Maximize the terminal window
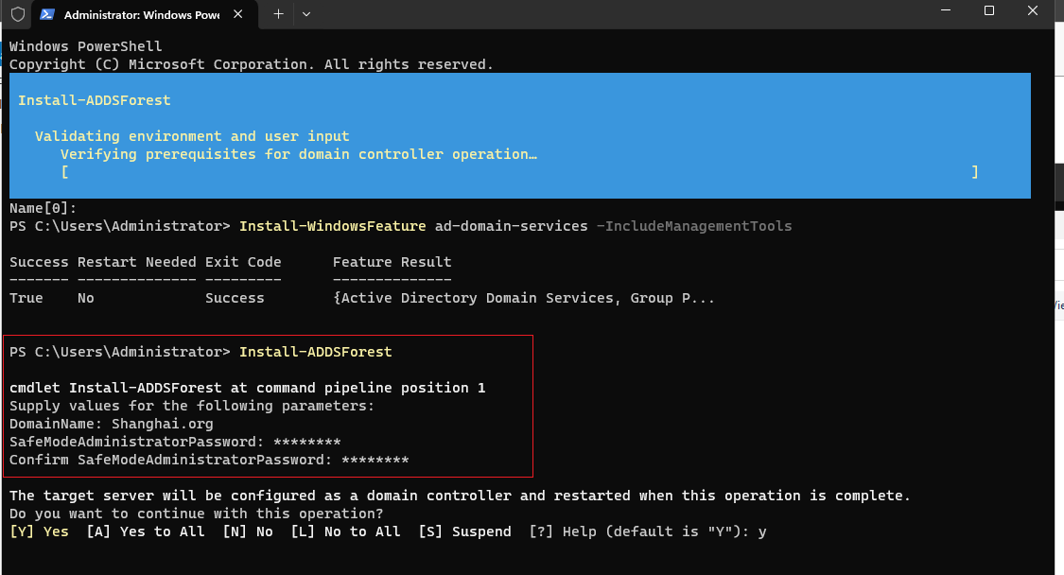 point(988,10)
